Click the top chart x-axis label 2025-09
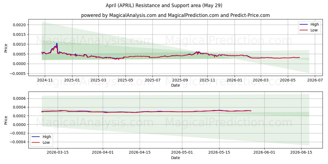 [x=180, y=81]
